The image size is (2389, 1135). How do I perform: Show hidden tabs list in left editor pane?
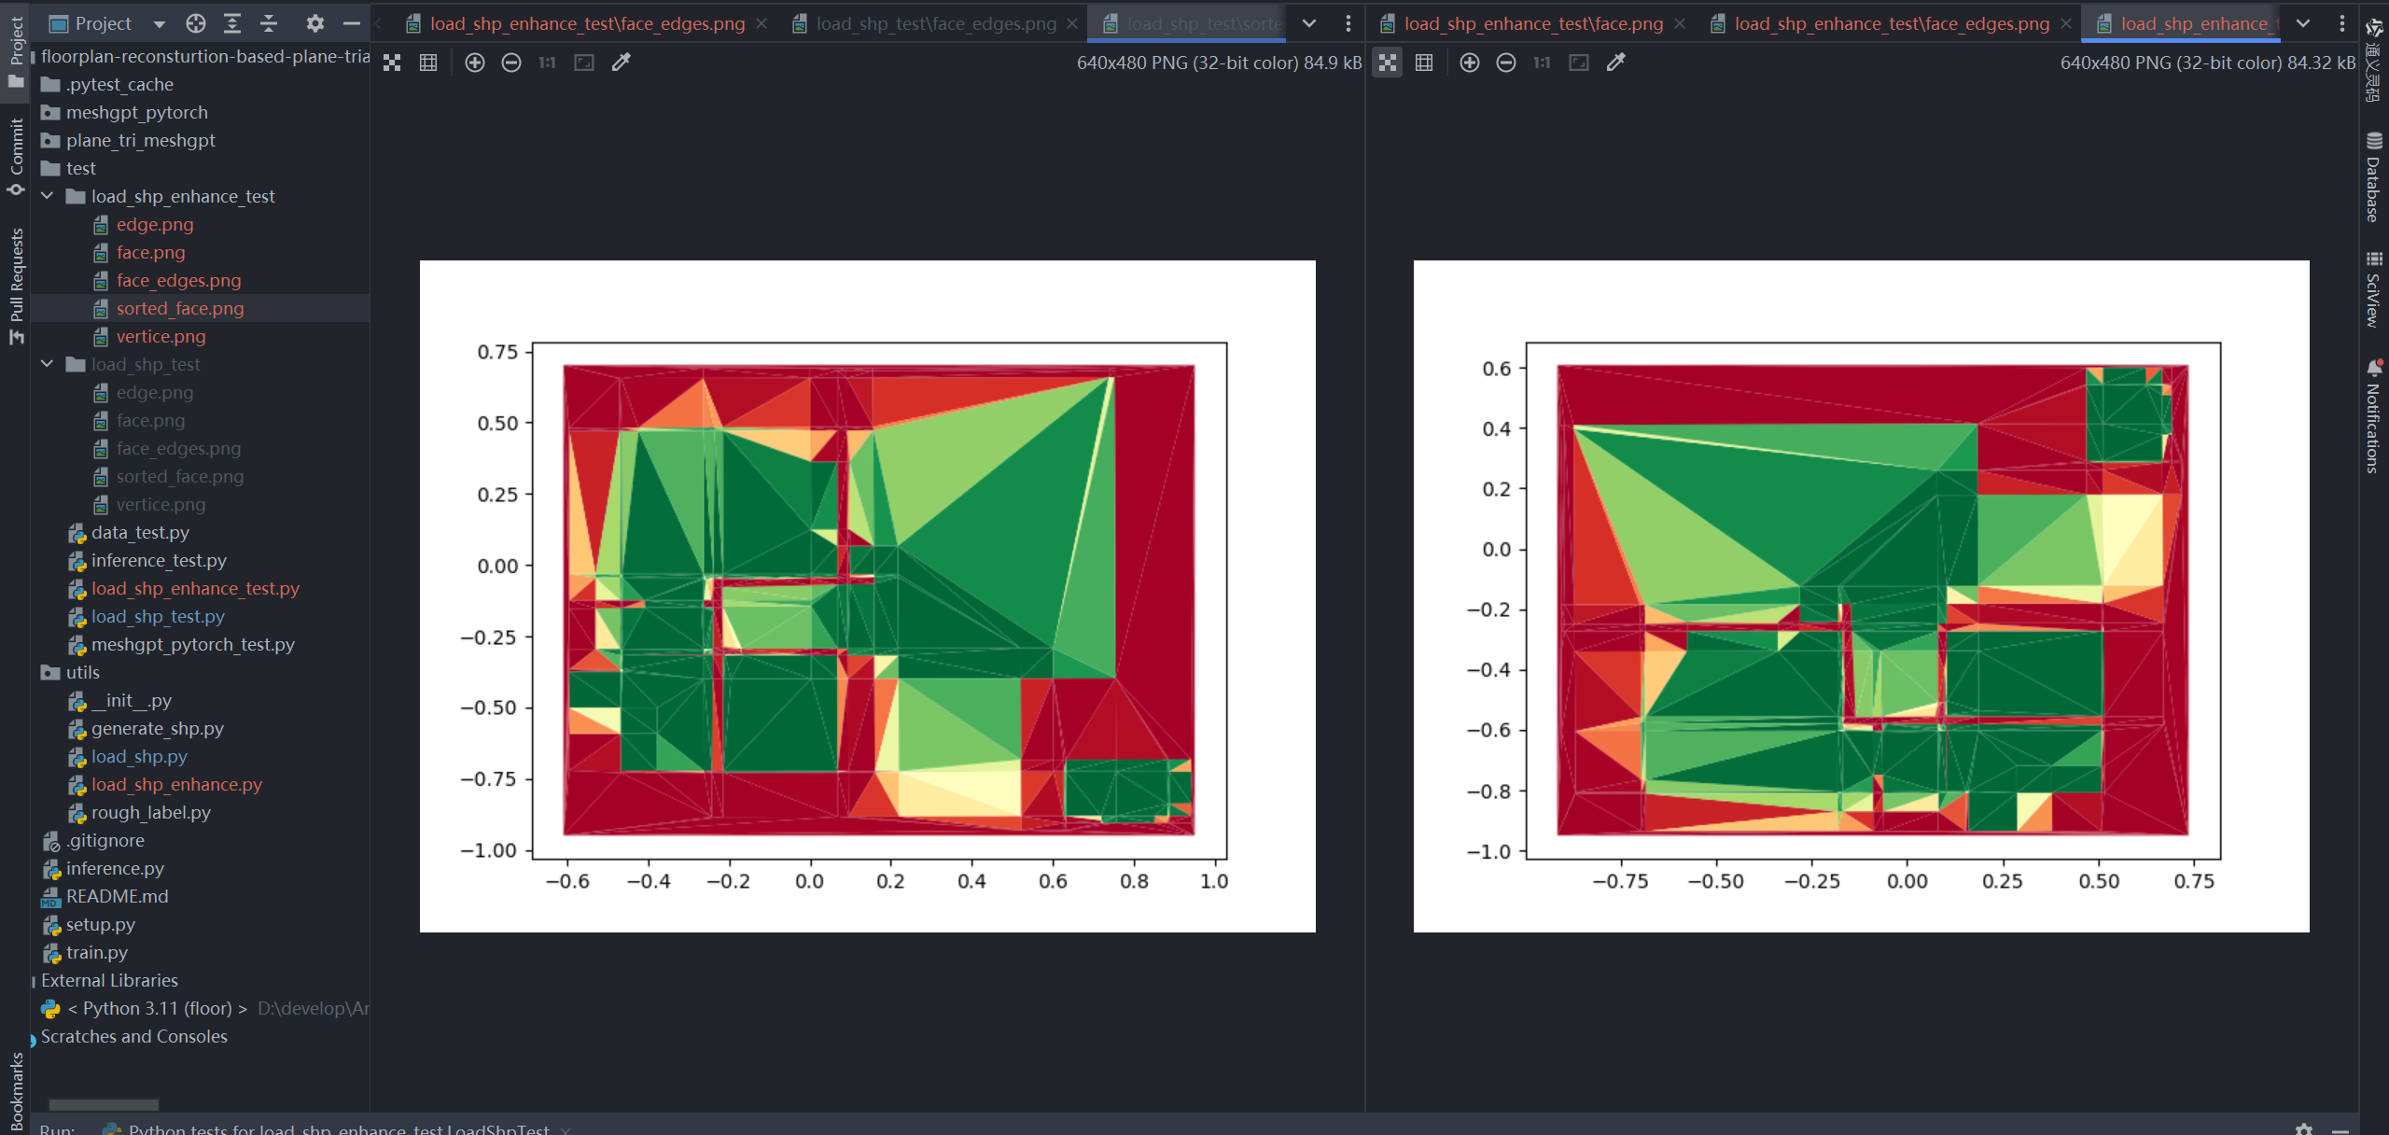(x=1309, y=24)
